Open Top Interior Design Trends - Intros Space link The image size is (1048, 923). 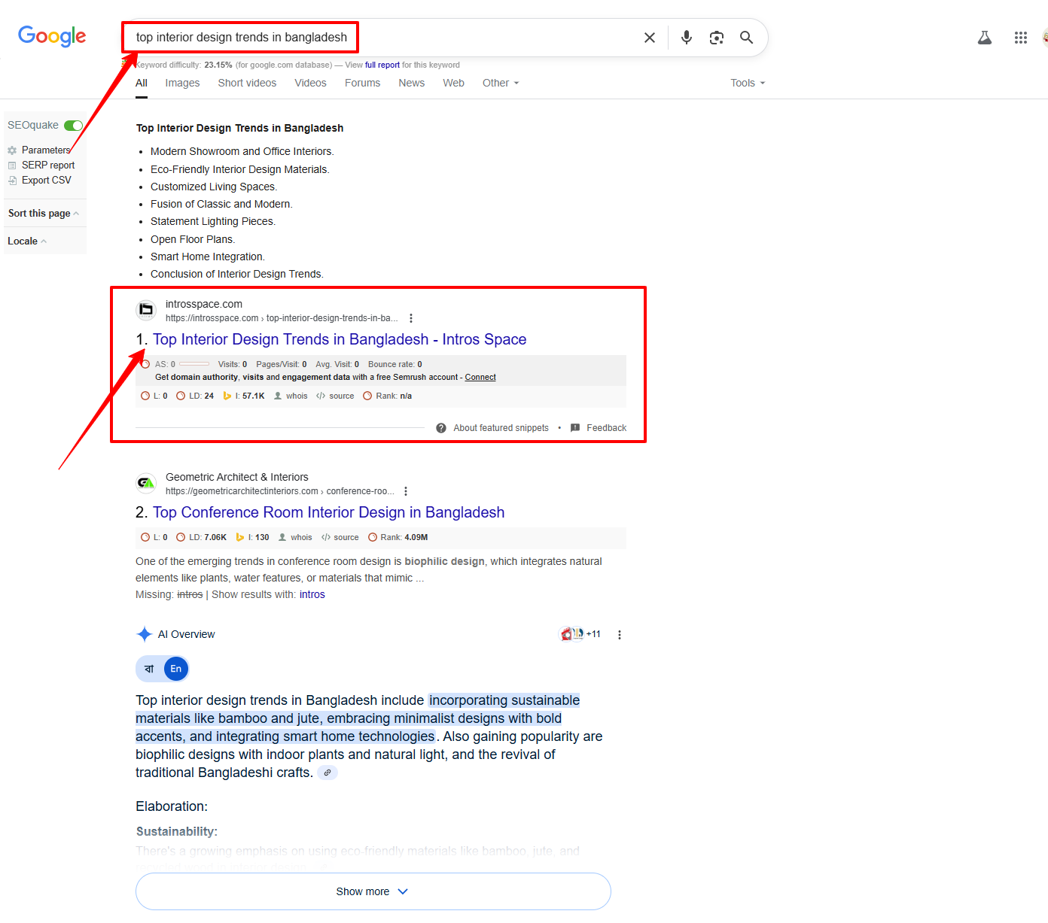click(340, 340)
